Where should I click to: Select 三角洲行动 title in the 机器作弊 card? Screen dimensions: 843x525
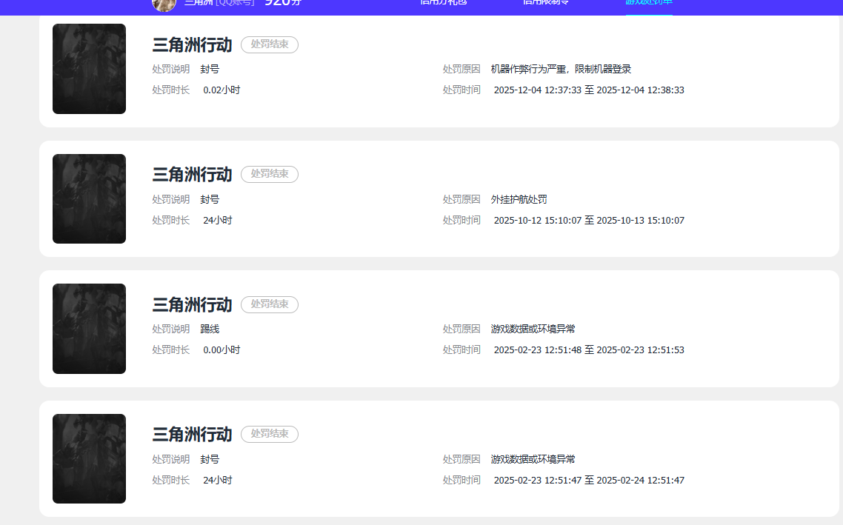(x=192, y=44)
